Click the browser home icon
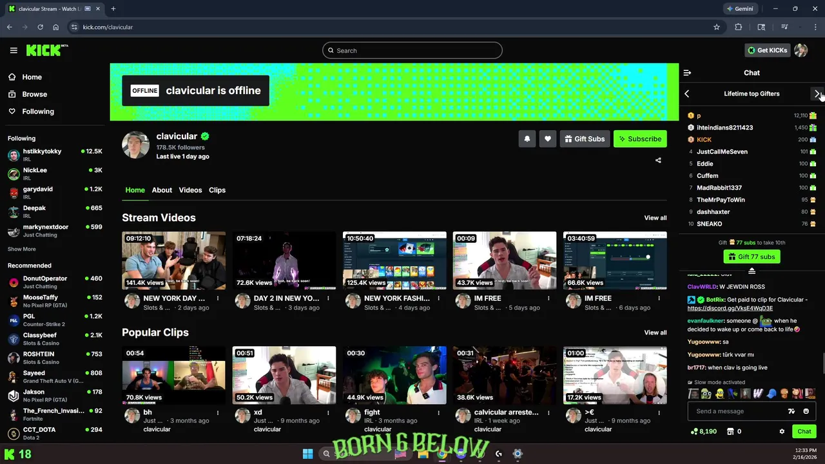This screenshot has width=825, height=464. pyautogui.click(x=55, y=27)
